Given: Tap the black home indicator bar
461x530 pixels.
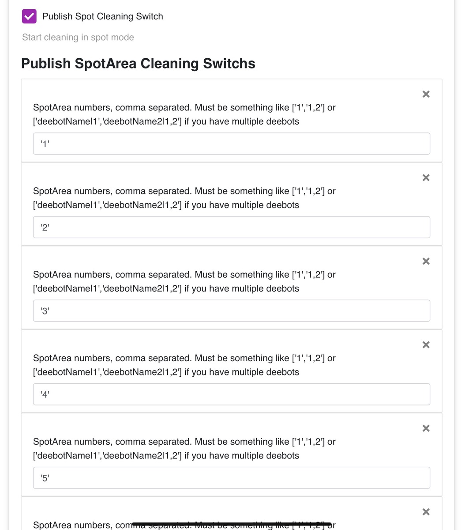Looking at the screenshot, I should [x=231, y=524].
